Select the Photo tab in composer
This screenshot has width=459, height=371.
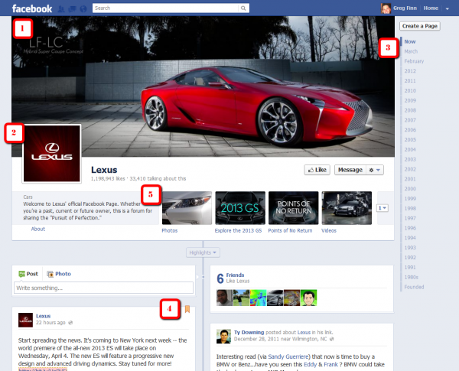point(59,274)
